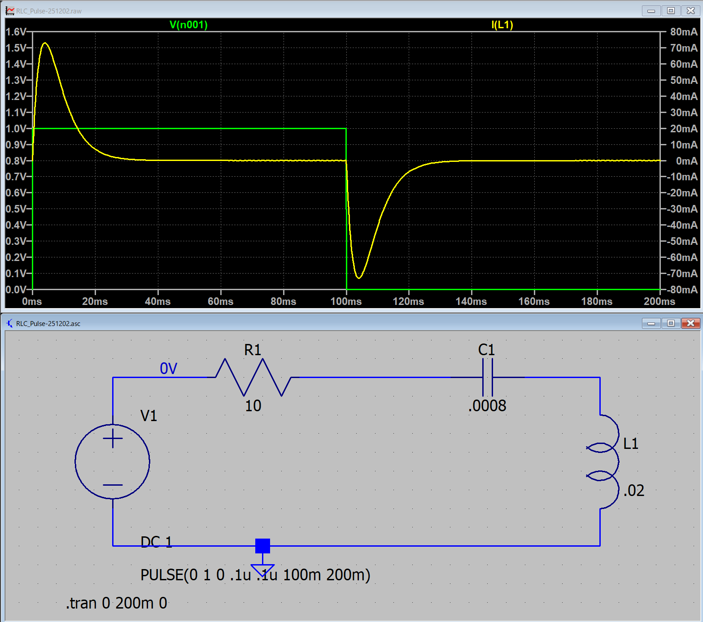
Task: Select the R1 resistor symbol
Action: 253,377
